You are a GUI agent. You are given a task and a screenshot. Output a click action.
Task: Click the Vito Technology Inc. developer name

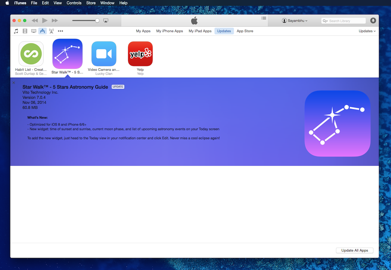click(40, 92)
